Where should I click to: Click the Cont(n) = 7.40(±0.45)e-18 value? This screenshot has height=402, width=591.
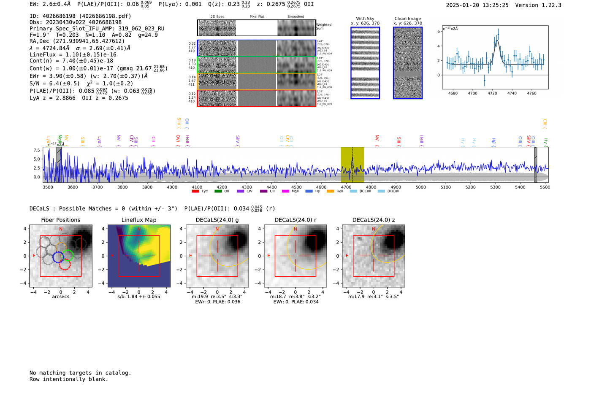(71, 61)
